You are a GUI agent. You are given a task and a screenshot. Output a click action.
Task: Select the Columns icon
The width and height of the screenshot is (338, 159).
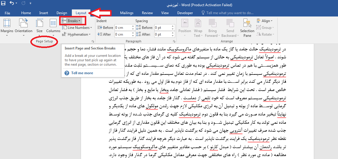coord(53,24)
